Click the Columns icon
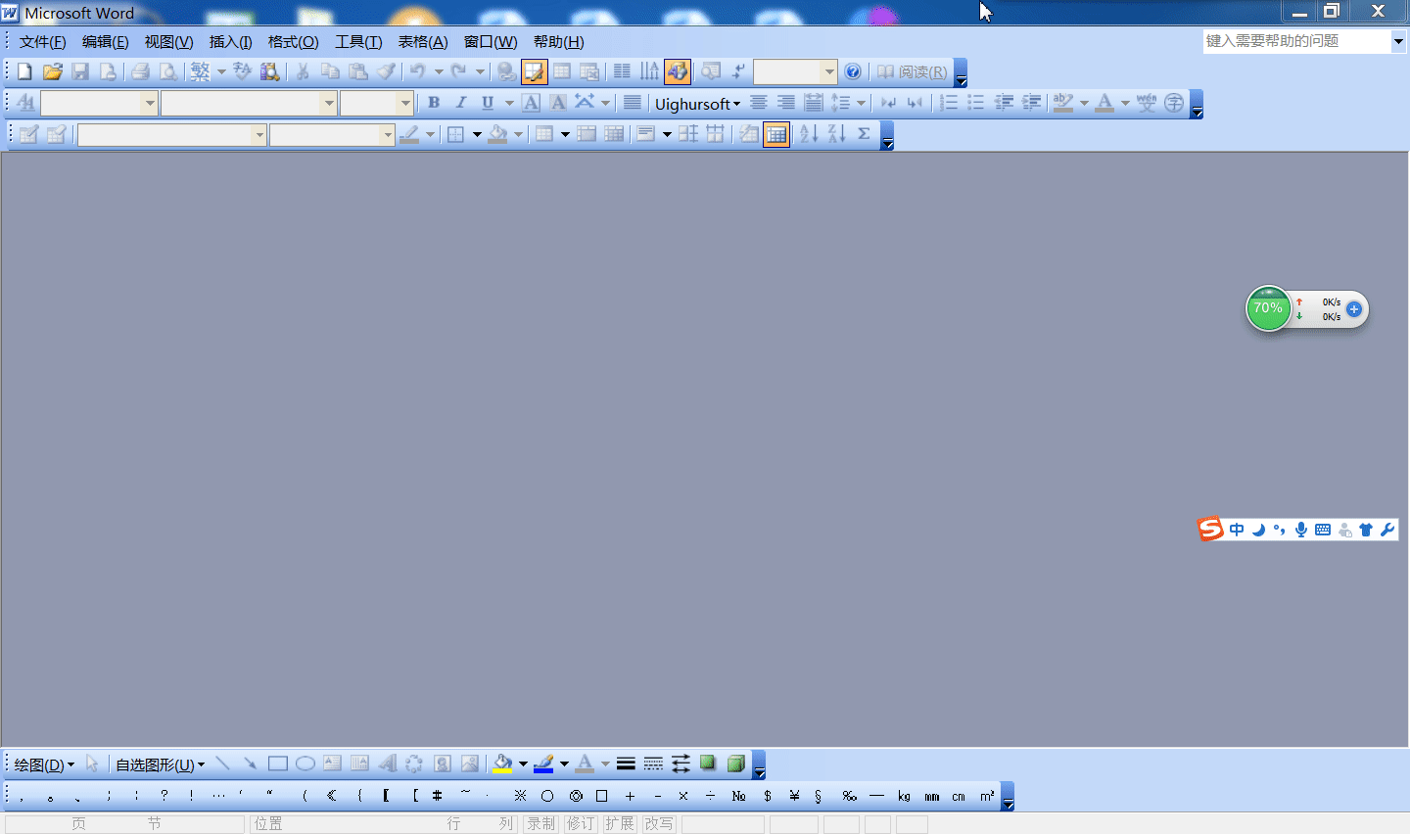Viewport: 1410px width, 834px height. 622,71
